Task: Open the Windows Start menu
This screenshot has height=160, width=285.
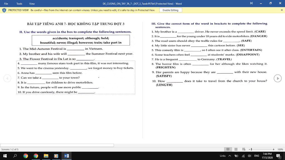Action: point(5,156)
